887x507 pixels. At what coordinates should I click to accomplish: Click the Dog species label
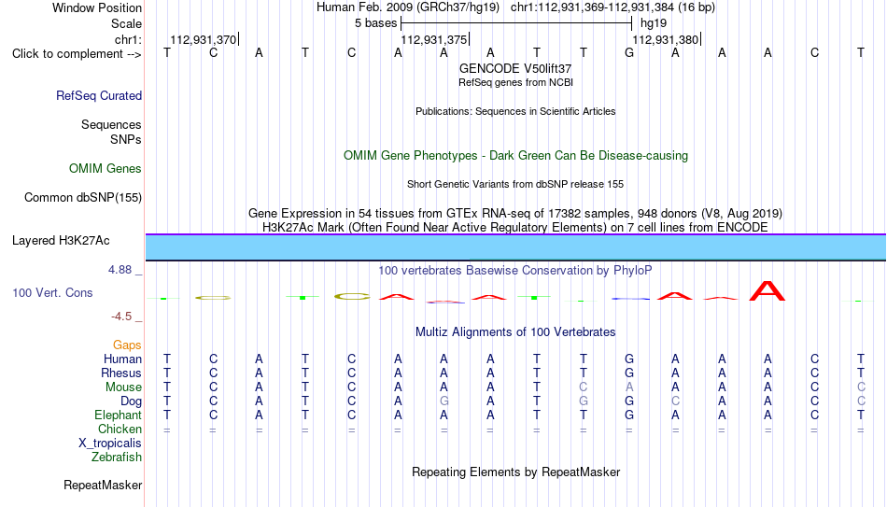click(x=132, y=401)
